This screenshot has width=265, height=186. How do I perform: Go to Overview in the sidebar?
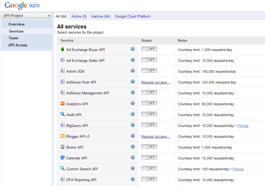coord(17,24)
